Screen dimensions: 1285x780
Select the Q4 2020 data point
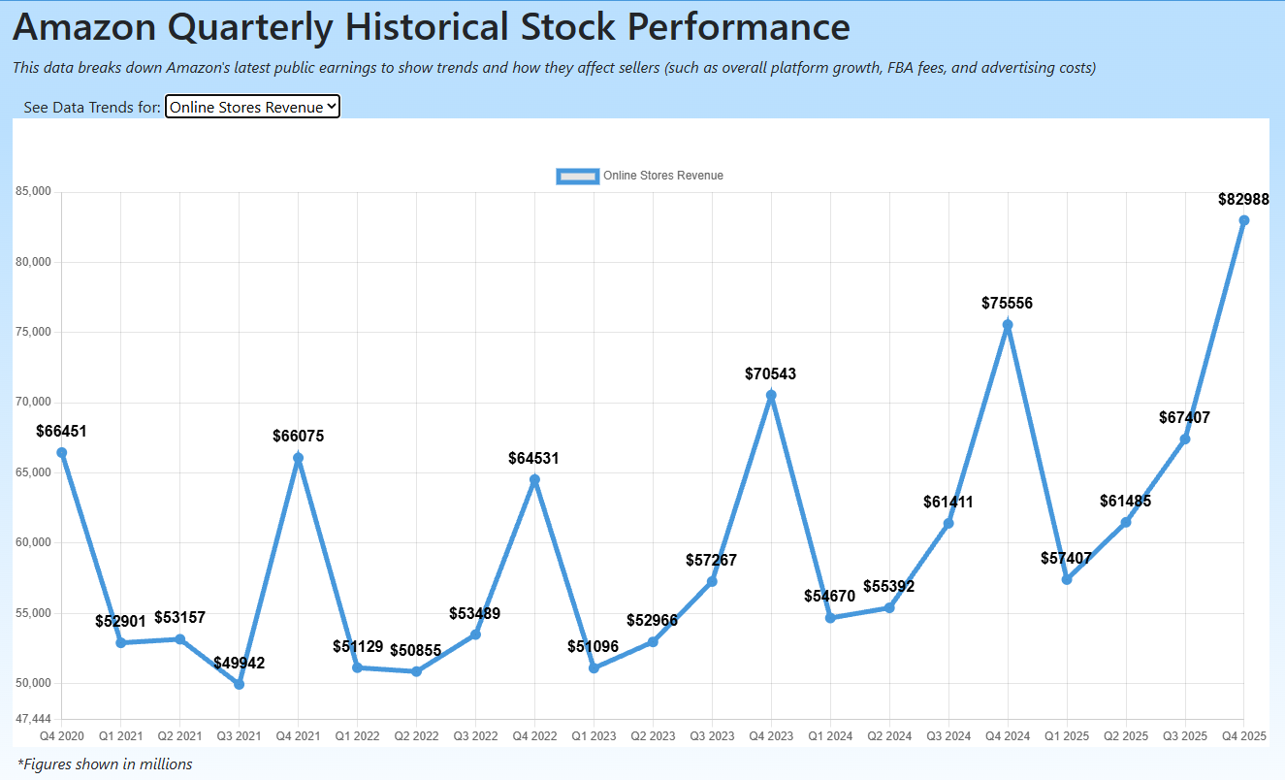coord(62,452)
